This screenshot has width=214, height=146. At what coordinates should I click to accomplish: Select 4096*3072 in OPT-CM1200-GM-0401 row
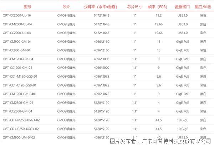point(102,94)
